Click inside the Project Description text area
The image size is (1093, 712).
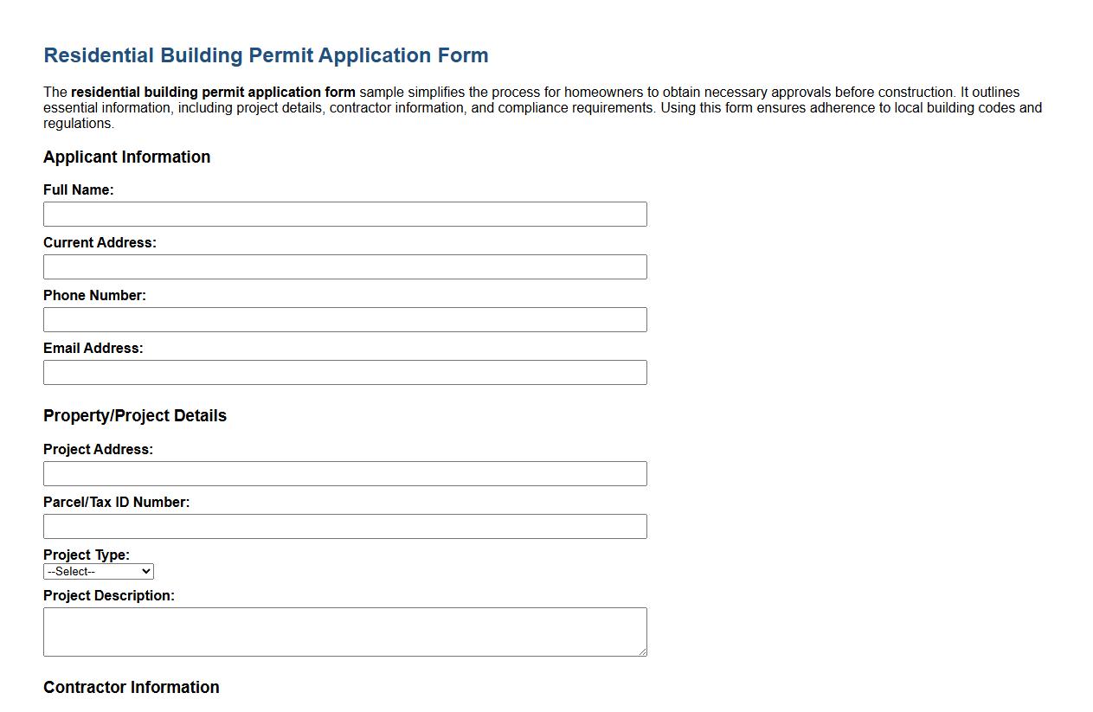(x=344, y=630)
